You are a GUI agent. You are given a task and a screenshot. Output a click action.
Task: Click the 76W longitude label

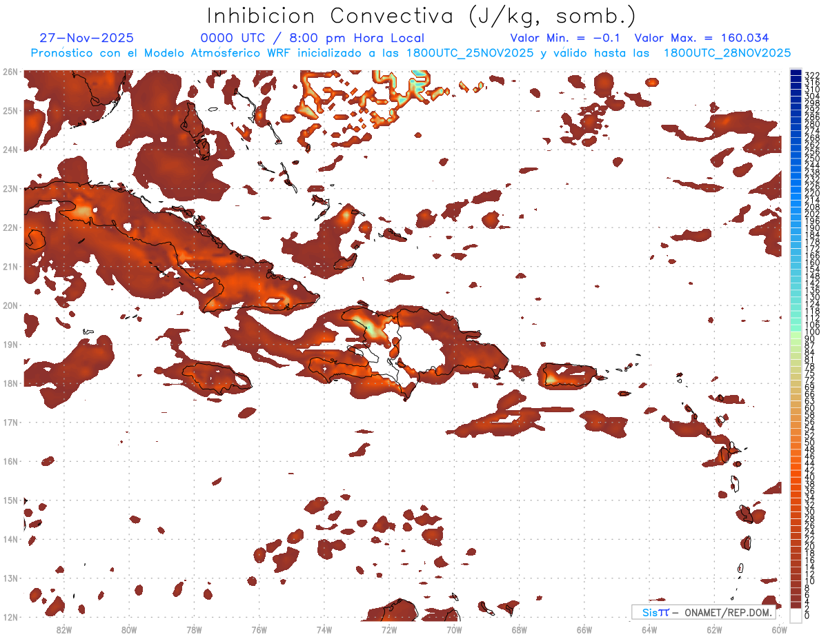point(259,629)
